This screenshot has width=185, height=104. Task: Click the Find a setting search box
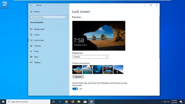[49, 17]
